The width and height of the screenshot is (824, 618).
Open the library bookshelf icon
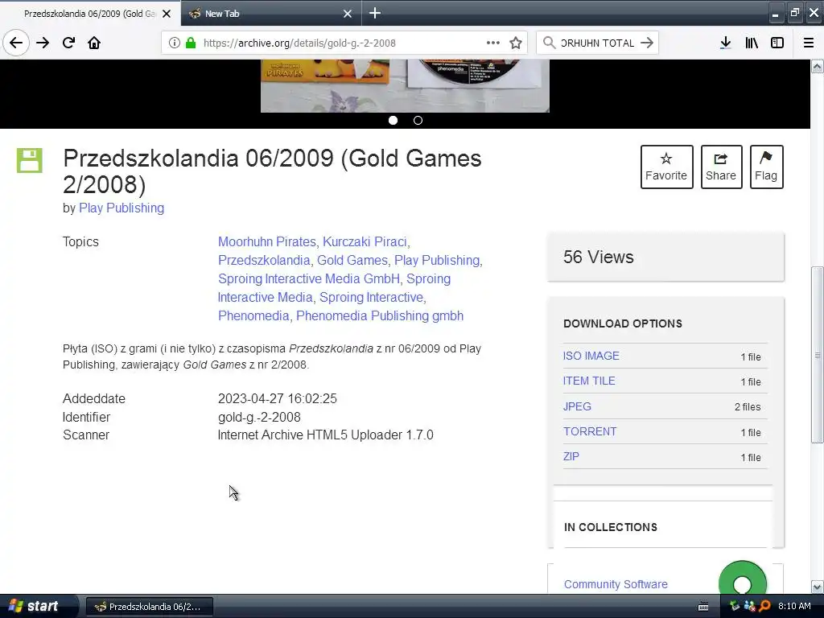click(x=752, y=43)
